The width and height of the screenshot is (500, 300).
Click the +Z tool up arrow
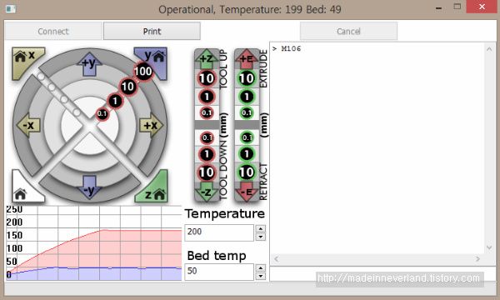(x=207, y=58)
